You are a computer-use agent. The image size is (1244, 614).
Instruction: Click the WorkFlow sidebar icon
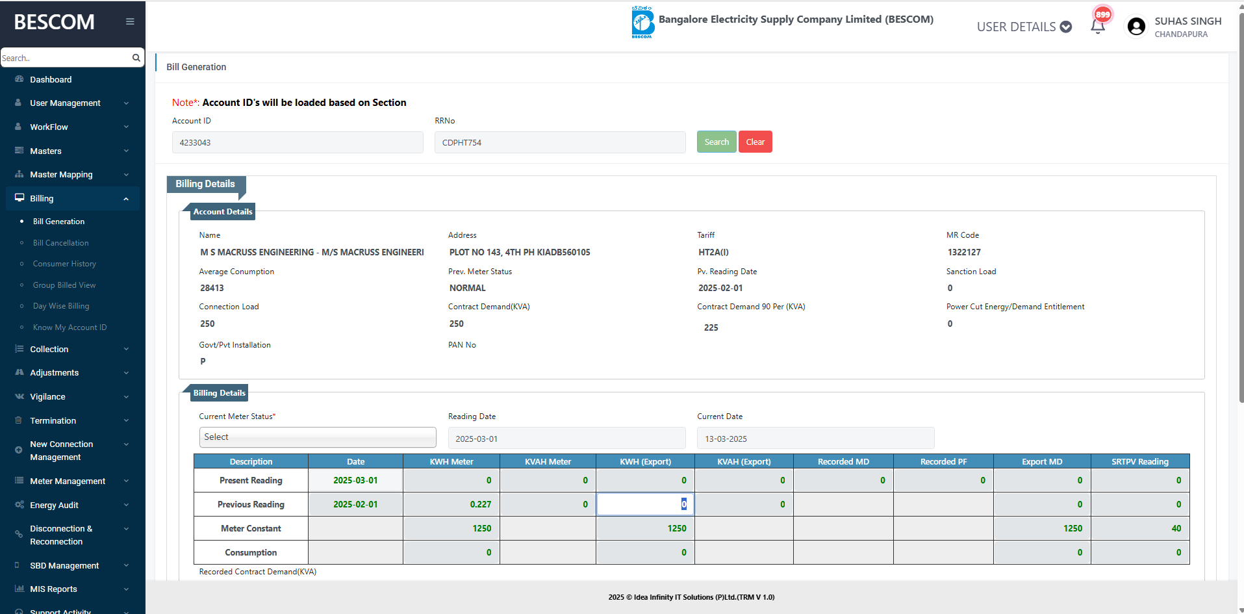19,127
